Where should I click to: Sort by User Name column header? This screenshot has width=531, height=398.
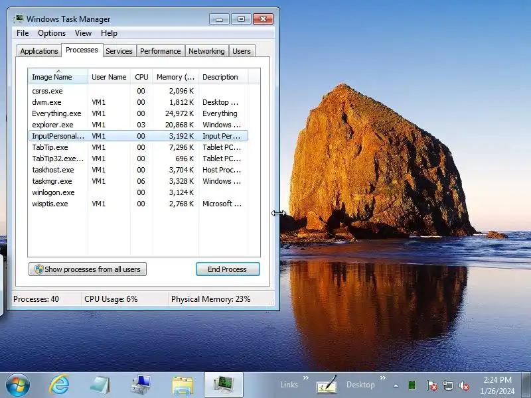pyautogui.click(x=109, y=77)
